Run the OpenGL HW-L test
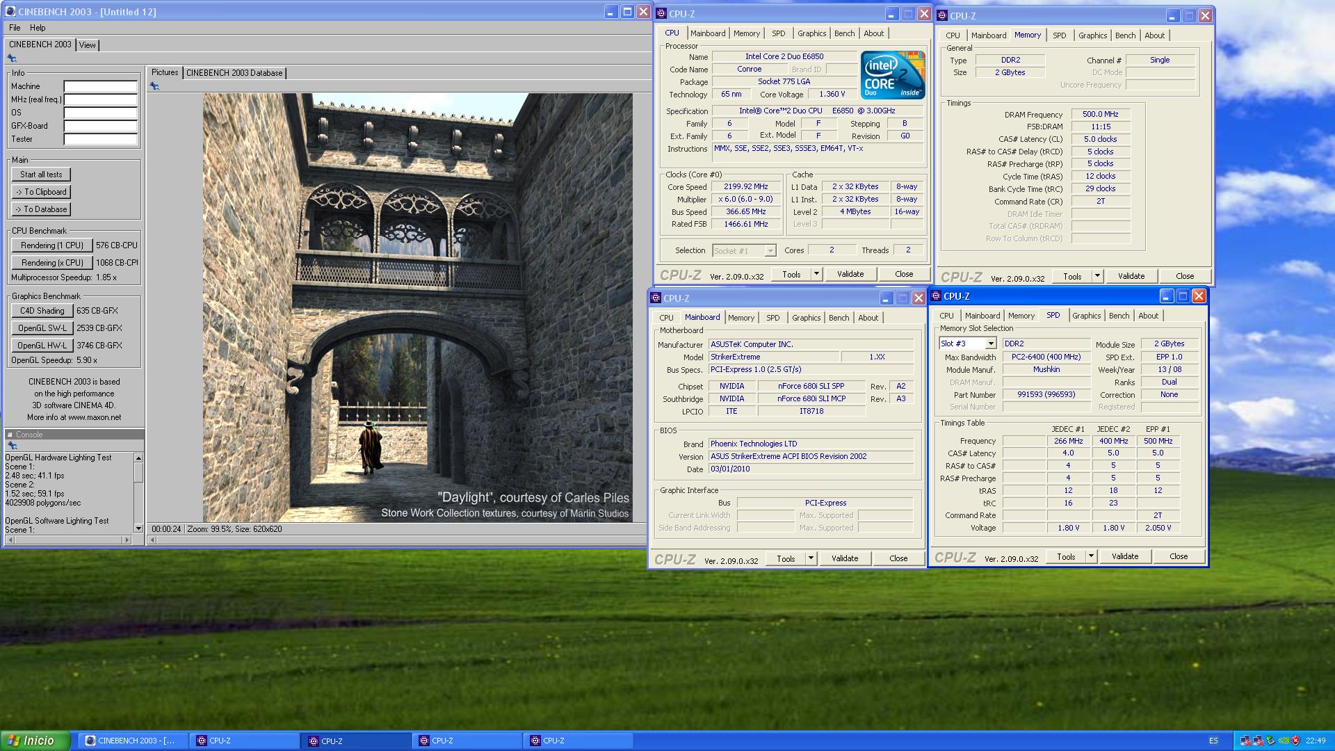The width and height of the screenshot is (1335, 751). [x=42, y=346]
